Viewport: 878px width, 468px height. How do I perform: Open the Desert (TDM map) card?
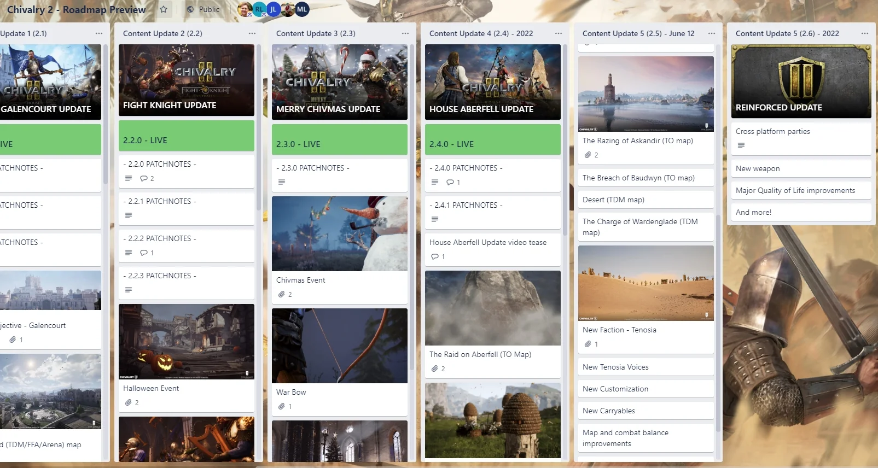tap(646, 200)
